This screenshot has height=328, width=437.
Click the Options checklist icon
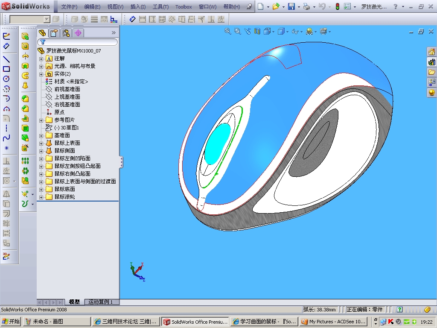pos(347,6)
